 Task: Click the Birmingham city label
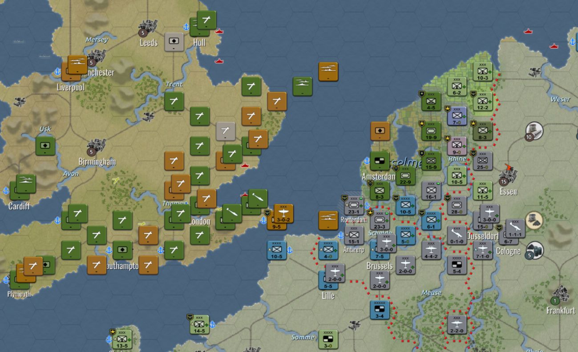click(x=97, y=161)
